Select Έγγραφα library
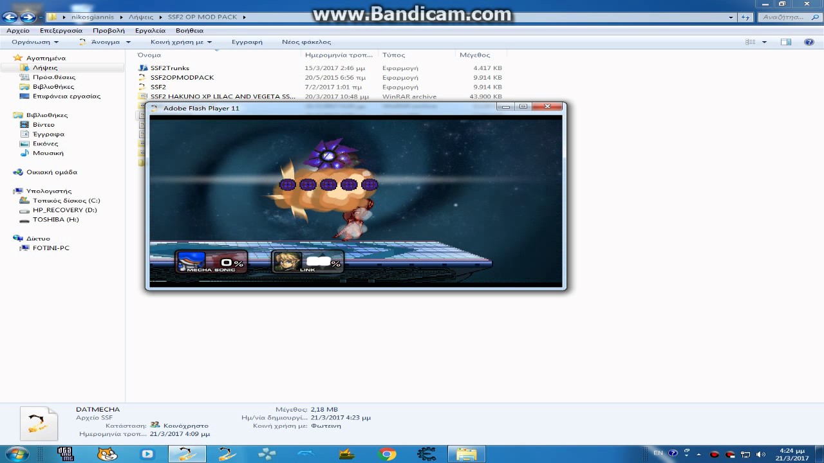The image size is (824, 463). (48, 134)
